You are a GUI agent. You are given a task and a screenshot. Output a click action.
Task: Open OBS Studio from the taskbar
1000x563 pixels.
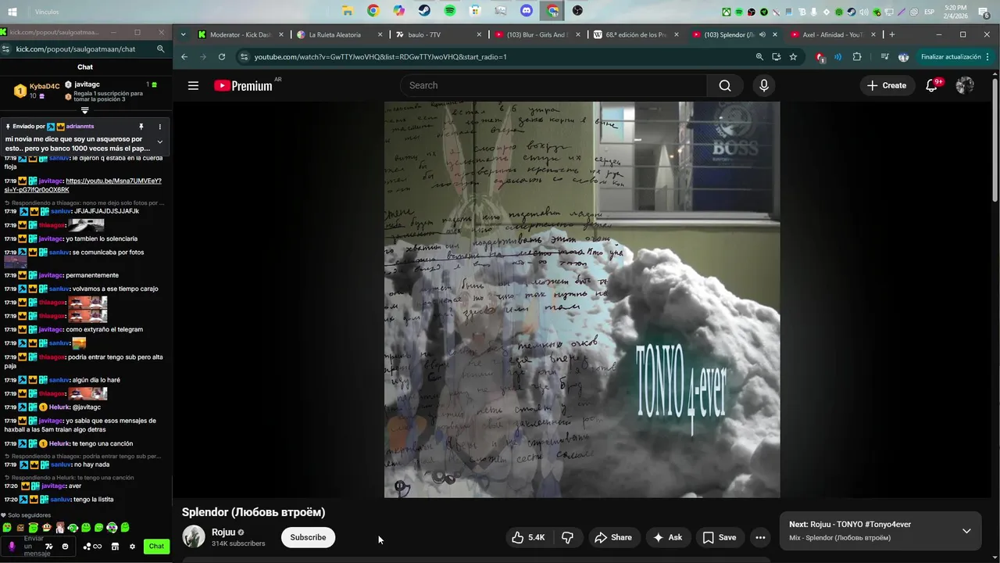point(577,11)
